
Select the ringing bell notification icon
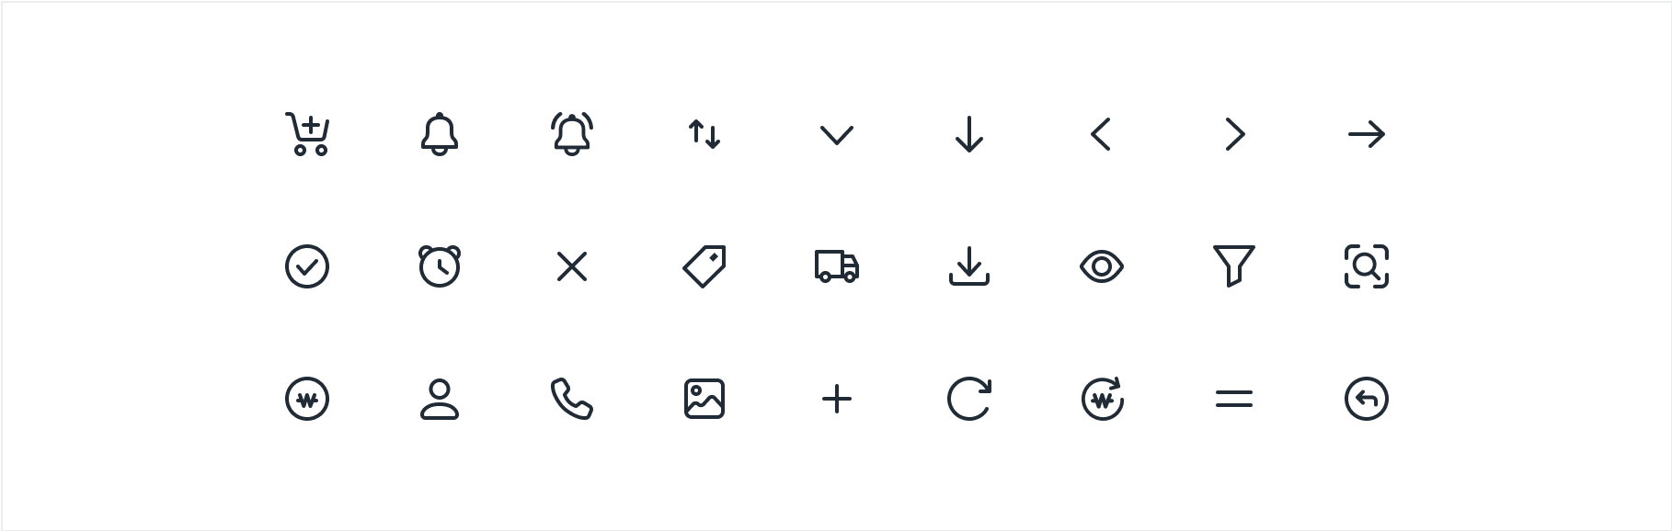point(572,134)
